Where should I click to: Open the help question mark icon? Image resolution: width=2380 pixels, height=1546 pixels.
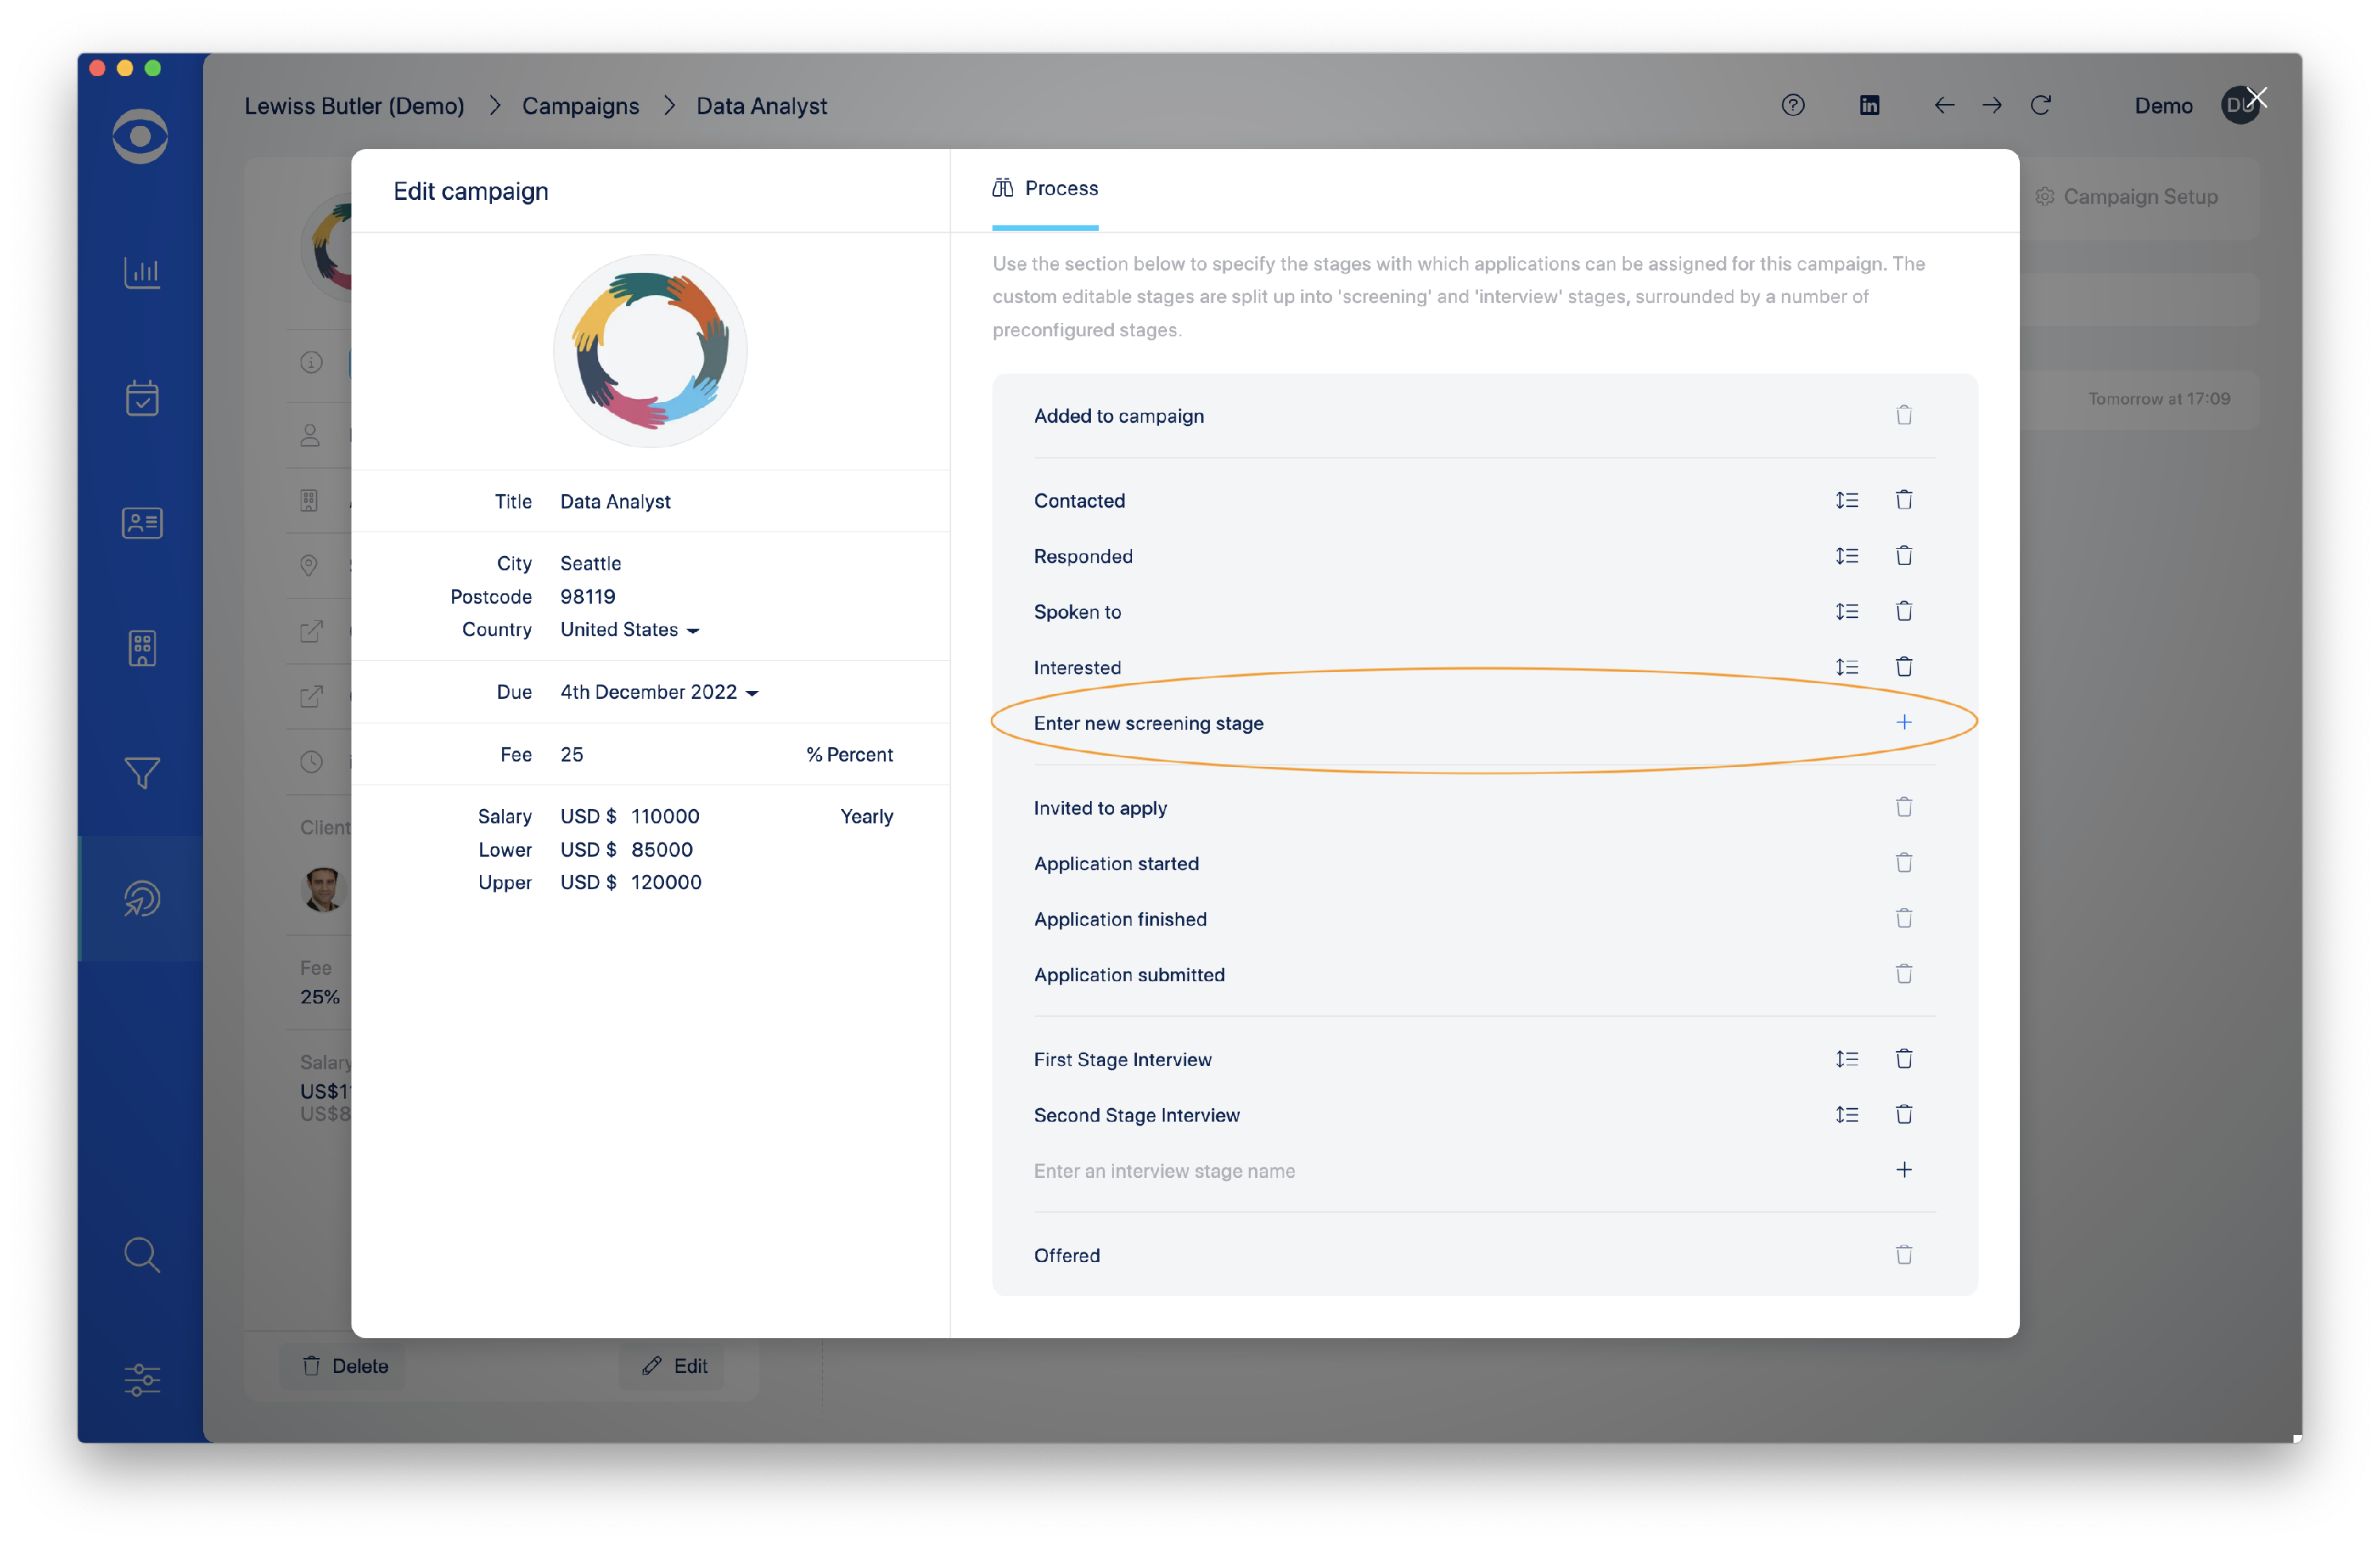(x=1792, y=105)
